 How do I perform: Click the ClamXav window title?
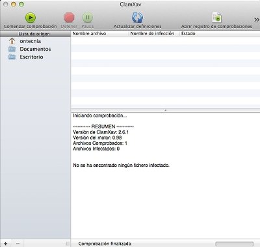131,5
